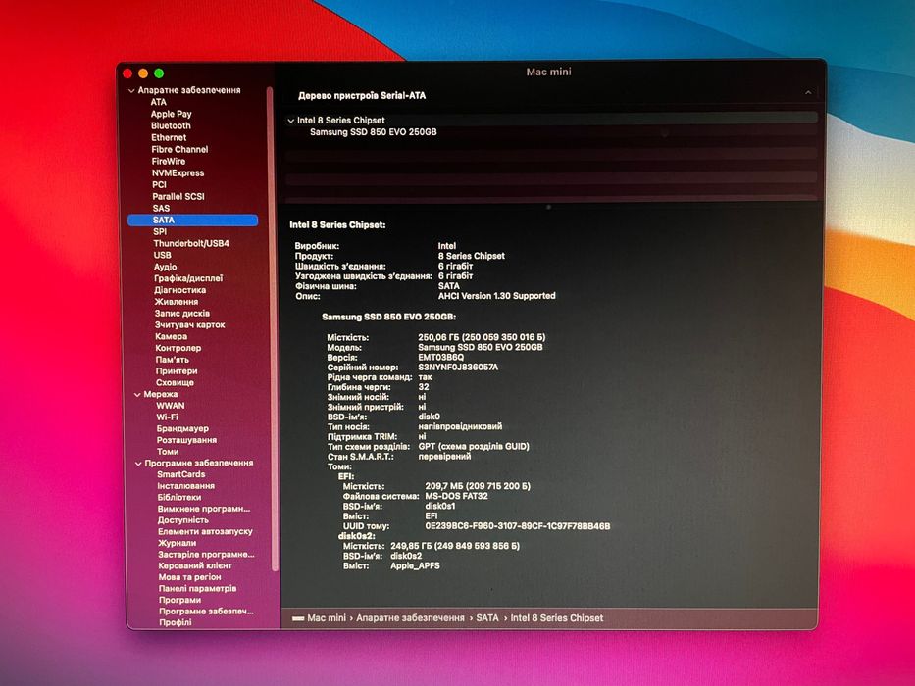Click SATA in the bottom path bar
Viewport: 915px width, 686px height.
pyautogui.click(x=487, y=618)
